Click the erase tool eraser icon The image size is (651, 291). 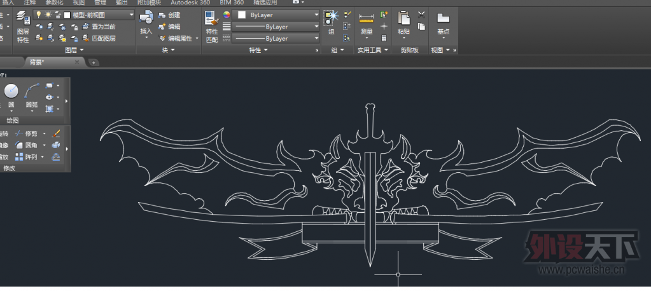[x=55, y=133]
